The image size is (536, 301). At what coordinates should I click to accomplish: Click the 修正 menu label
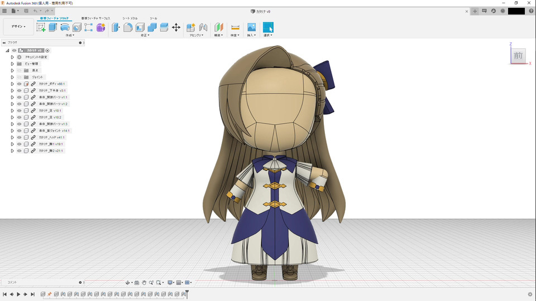pyautogui.click(x=144, y=36)
